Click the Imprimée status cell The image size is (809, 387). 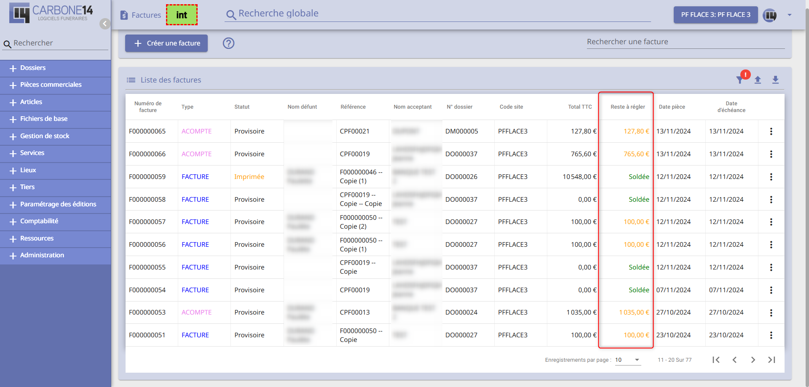point(249,177)
